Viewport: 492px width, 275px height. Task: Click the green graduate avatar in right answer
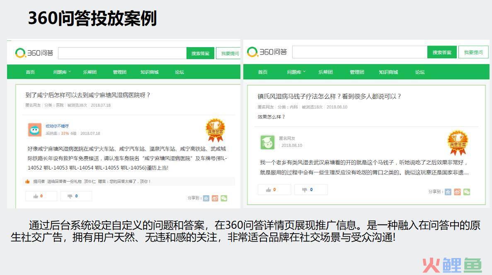pyautogui.click(x=267, y=142)
